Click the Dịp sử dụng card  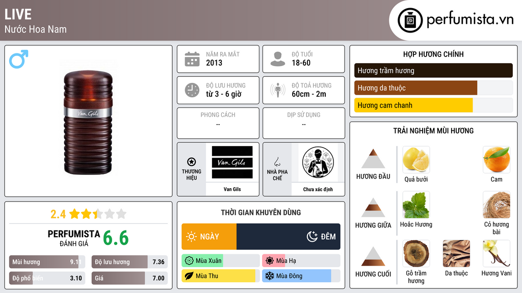pos(304,123)
